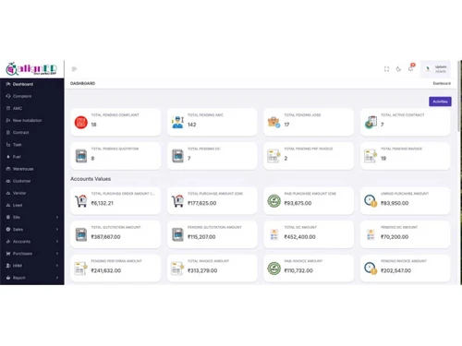Viewport: 462px width, 346px height.
Task: Click the Accounts Values heading
Action: pos(91,179)
